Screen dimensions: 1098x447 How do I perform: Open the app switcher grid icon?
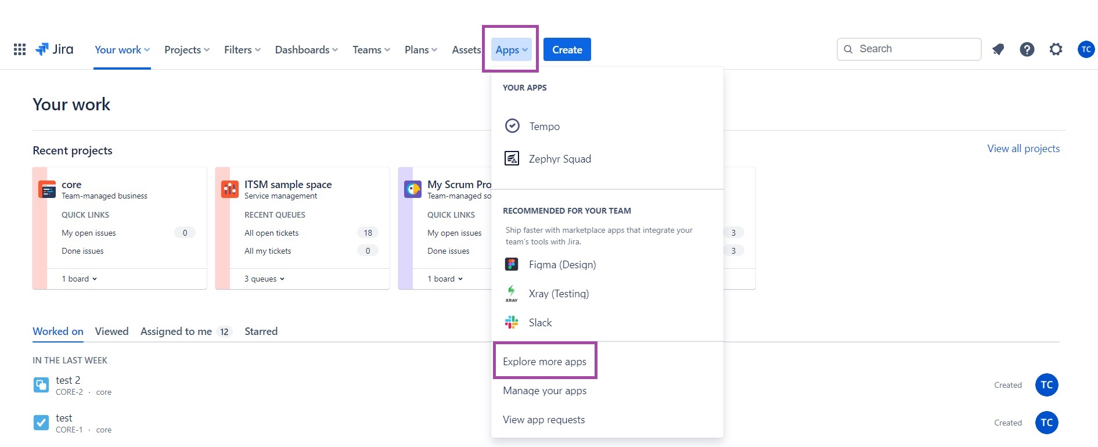(x=20, y=49)
